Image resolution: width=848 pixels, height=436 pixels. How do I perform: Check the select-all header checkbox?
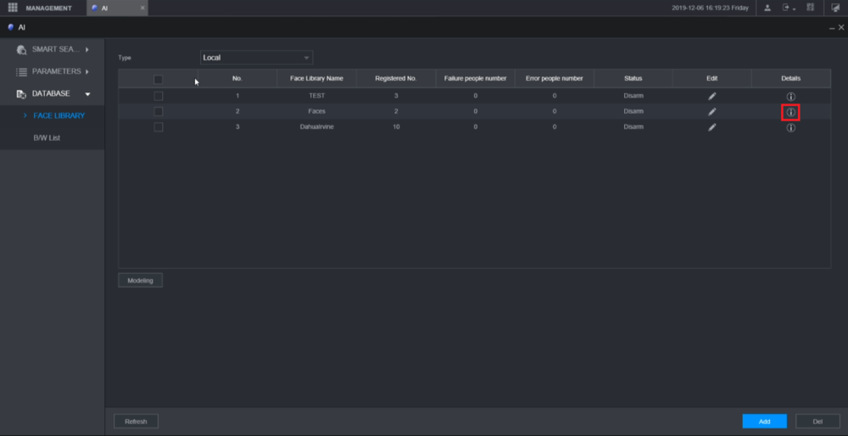point(158,79)
